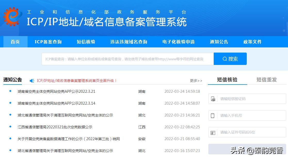Switch to the 短信重发 tab
288x159 pixels.
(x=267, y=80)
